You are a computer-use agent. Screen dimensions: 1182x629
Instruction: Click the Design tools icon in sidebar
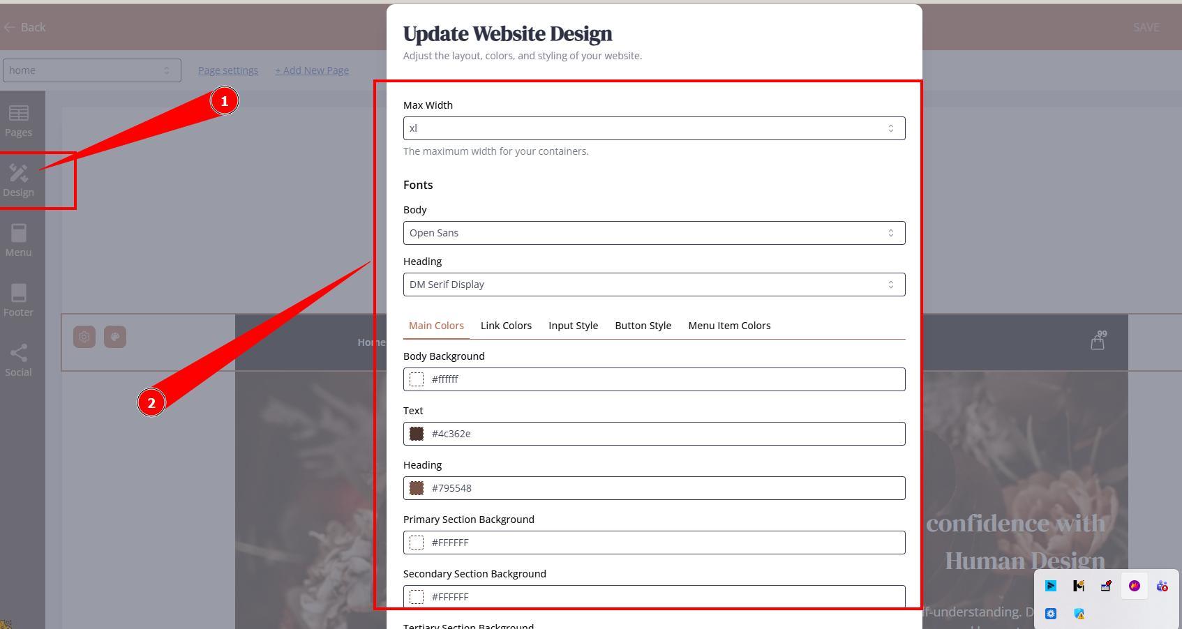[19, 180]
